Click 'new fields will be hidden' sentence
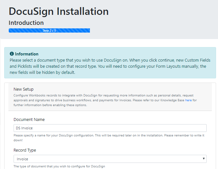 pyautogui.click(x=42, y=72)
